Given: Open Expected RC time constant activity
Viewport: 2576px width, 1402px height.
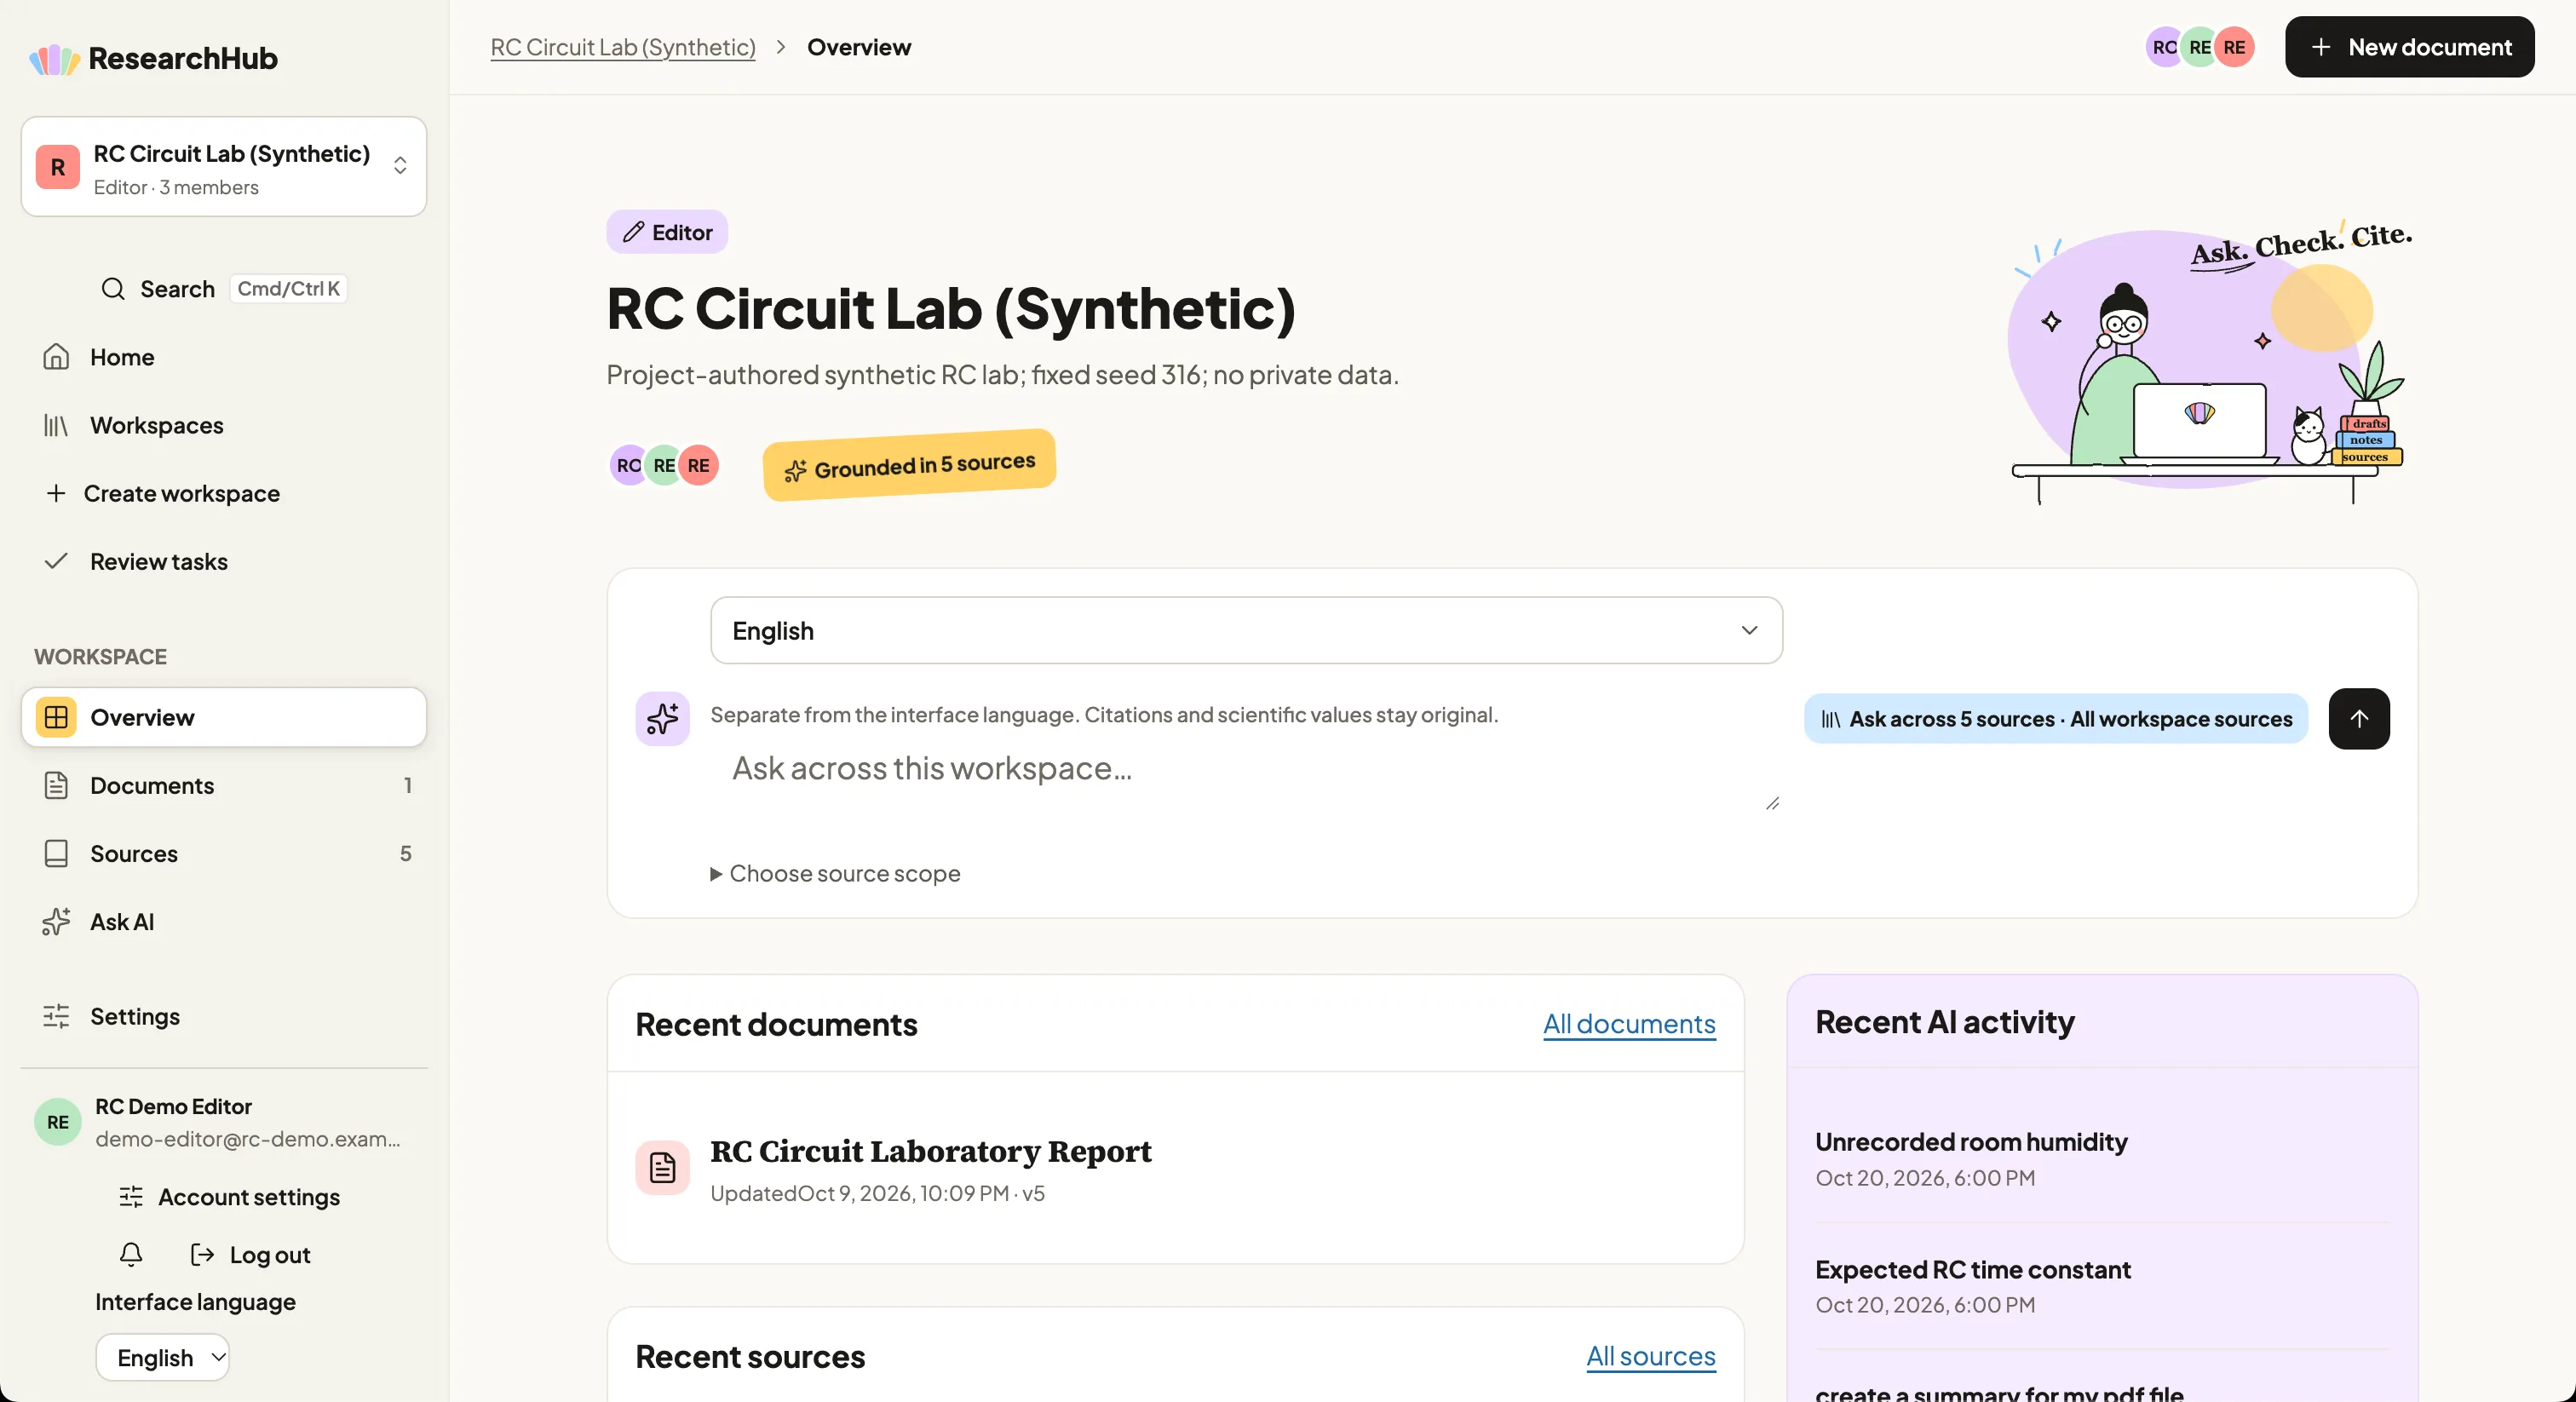Looking at the screenshot, I should [x=1972, y=1269].
